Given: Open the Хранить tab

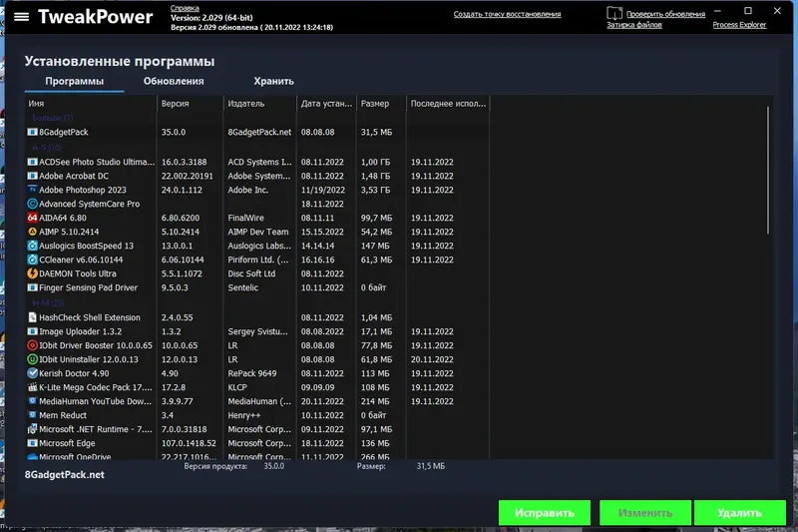Looking at the screenshot, I should 273,82.
